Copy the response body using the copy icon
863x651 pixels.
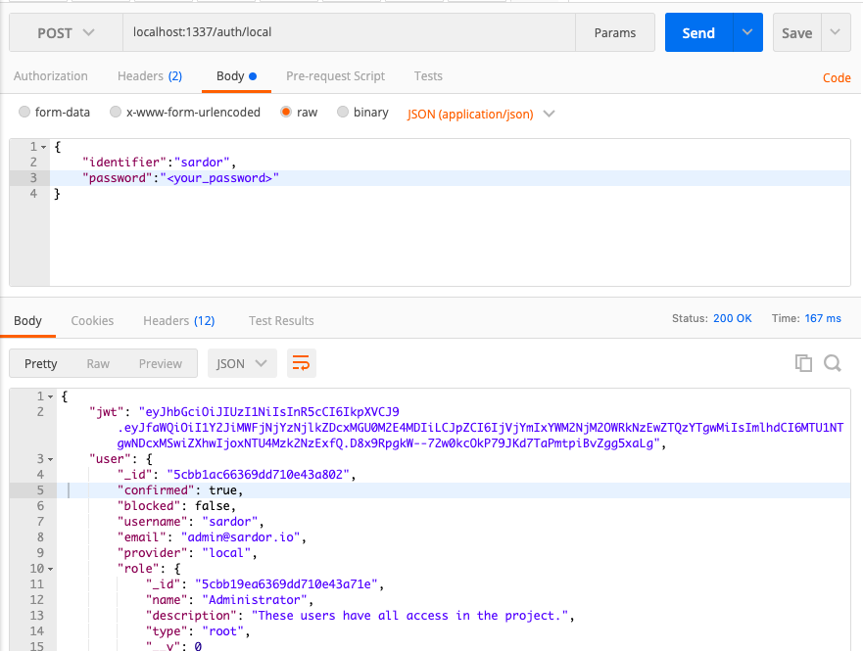(x=803, y=362)
